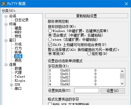Select character row 1 (0x01)

coord(84,74)
